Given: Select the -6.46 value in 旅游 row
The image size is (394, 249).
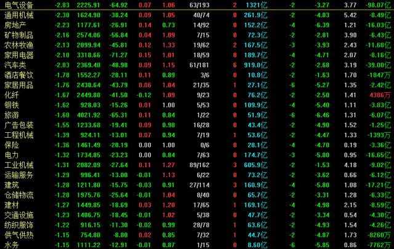Looking at the screenshot, I should pyautogui.click(x=322, y=115).
